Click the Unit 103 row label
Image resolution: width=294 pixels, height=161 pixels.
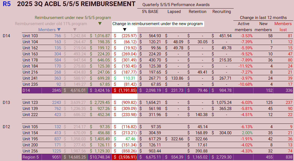(30, 36)
